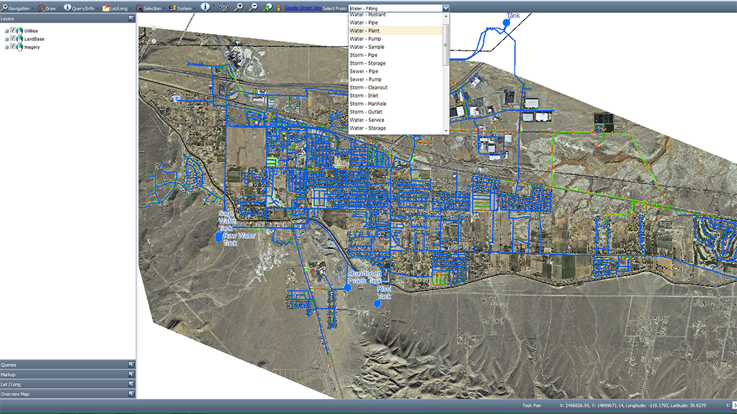Click the Abandoned Peach Tank marker
737x414 pixels.
[348, 288]
